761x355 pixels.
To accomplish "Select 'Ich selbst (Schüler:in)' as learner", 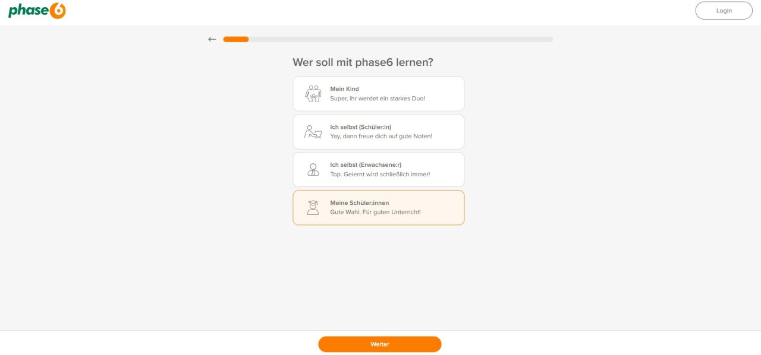I will pyautogui.click(x=379, y=131).
